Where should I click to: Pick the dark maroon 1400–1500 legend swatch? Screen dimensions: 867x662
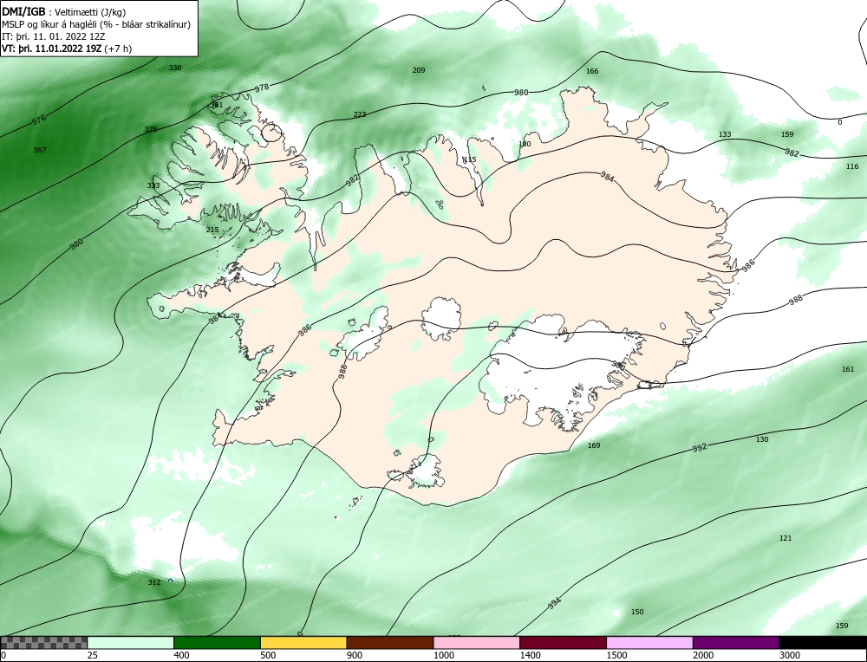point(563,642)
